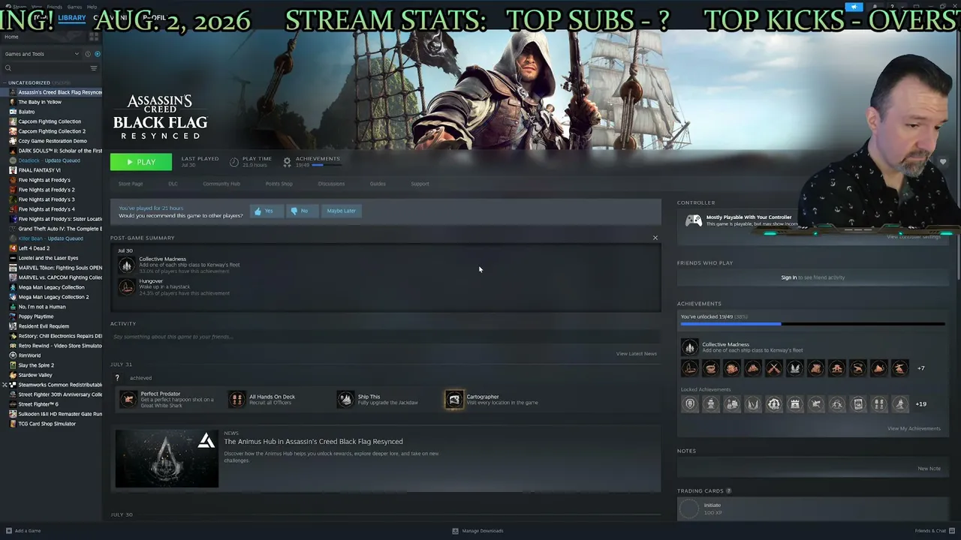Viewport: 961px width, 540px height.
Task: Click the achievements unlocked progress bar
Action: [812, 324]
